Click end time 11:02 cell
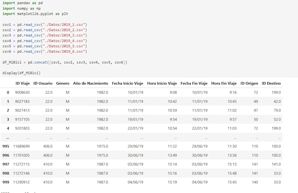 232,110
